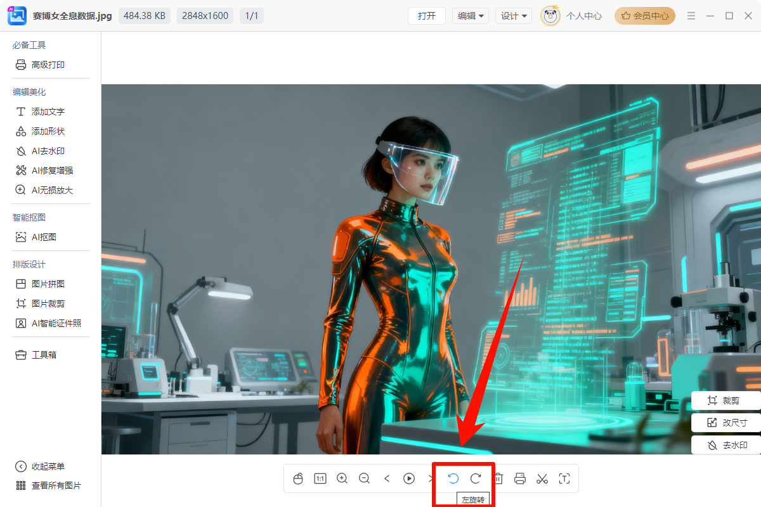The width and height of the screenshot is (761, 507).
Task: Click the 打开 button
Action: (x=427, y=16)
